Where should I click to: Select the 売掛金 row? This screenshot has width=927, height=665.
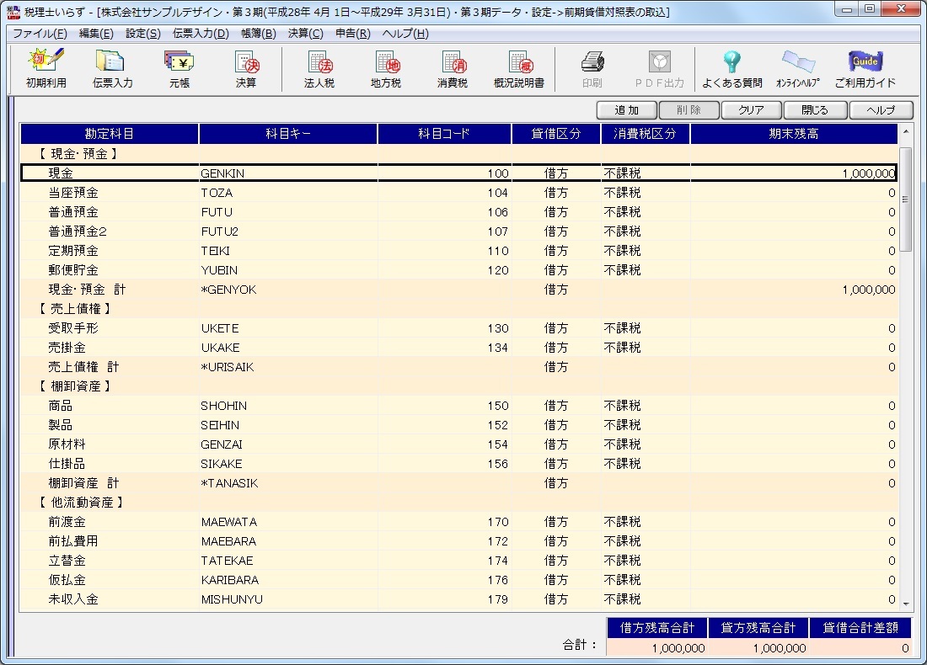pos(67,348)
